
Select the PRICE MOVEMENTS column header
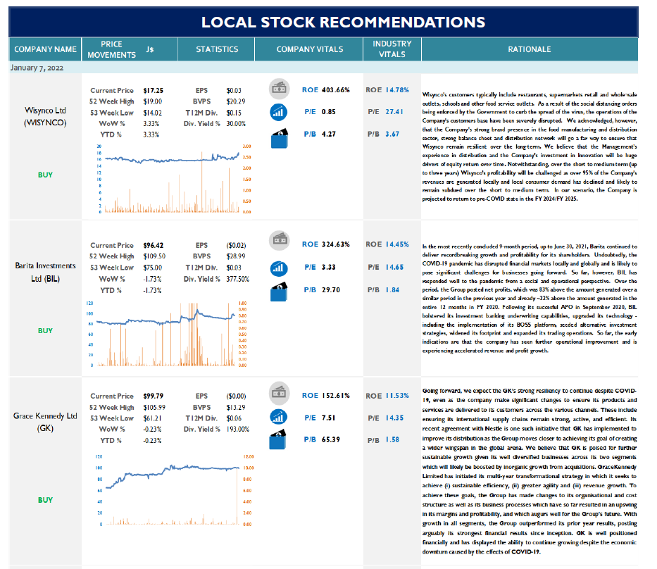click(130, 49)
